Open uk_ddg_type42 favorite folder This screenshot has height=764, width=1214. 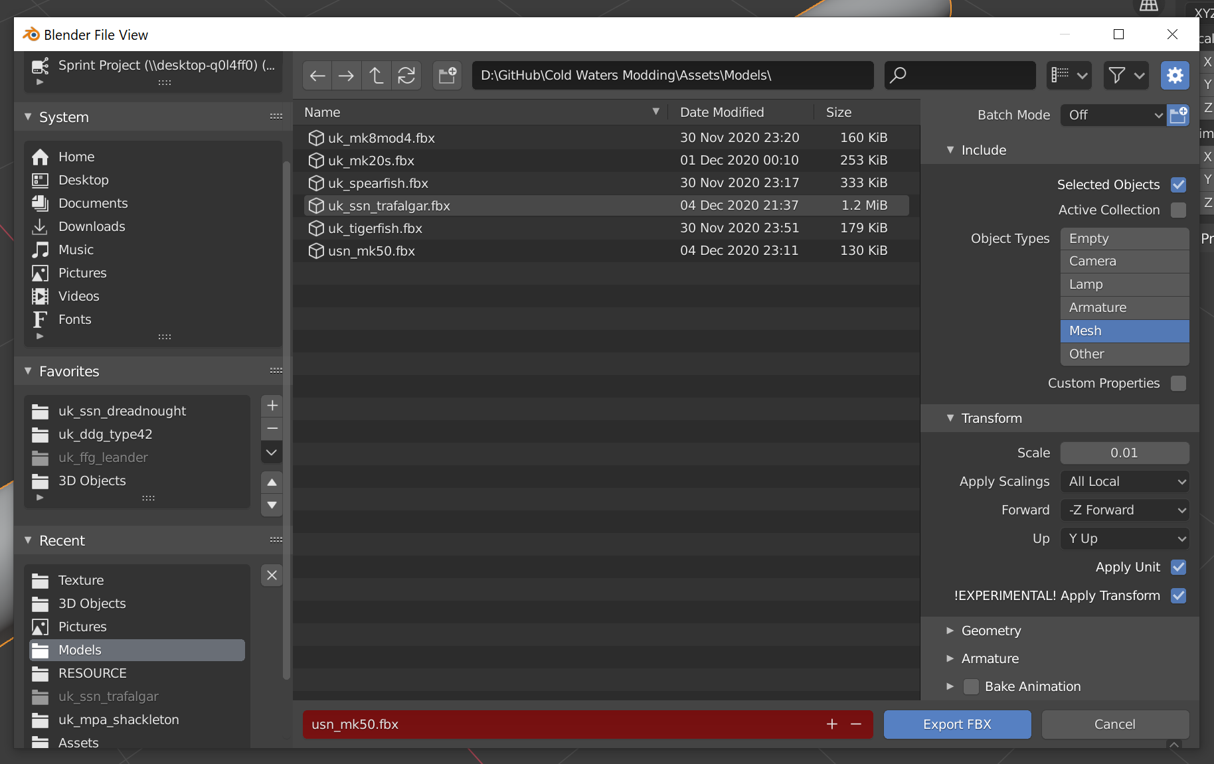(137, 434)
